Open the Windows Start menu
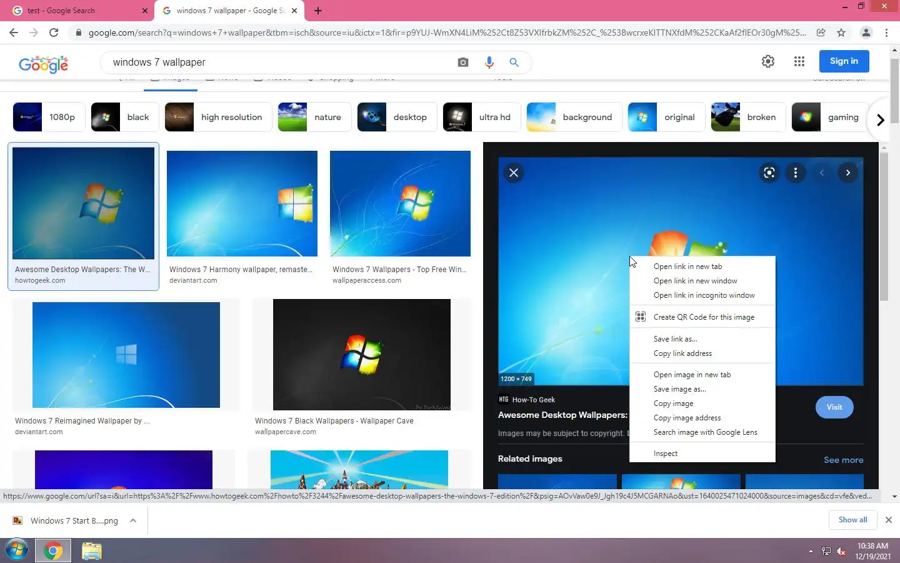The image size is (900, 563). (x=17, y=550)
